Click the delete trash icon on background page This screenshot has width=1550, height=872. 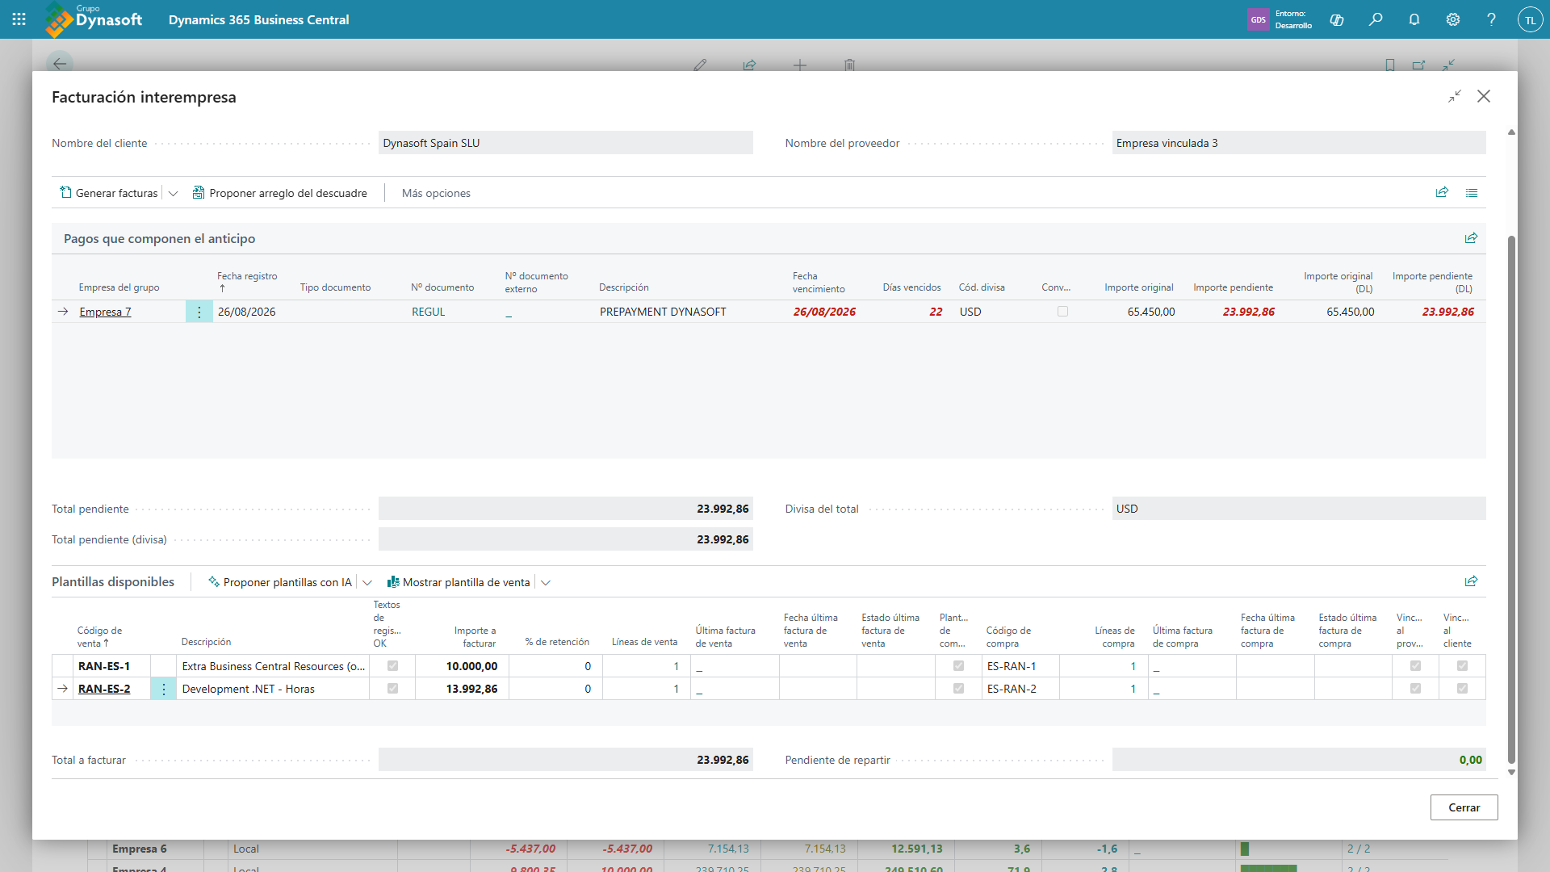(849, 65)
